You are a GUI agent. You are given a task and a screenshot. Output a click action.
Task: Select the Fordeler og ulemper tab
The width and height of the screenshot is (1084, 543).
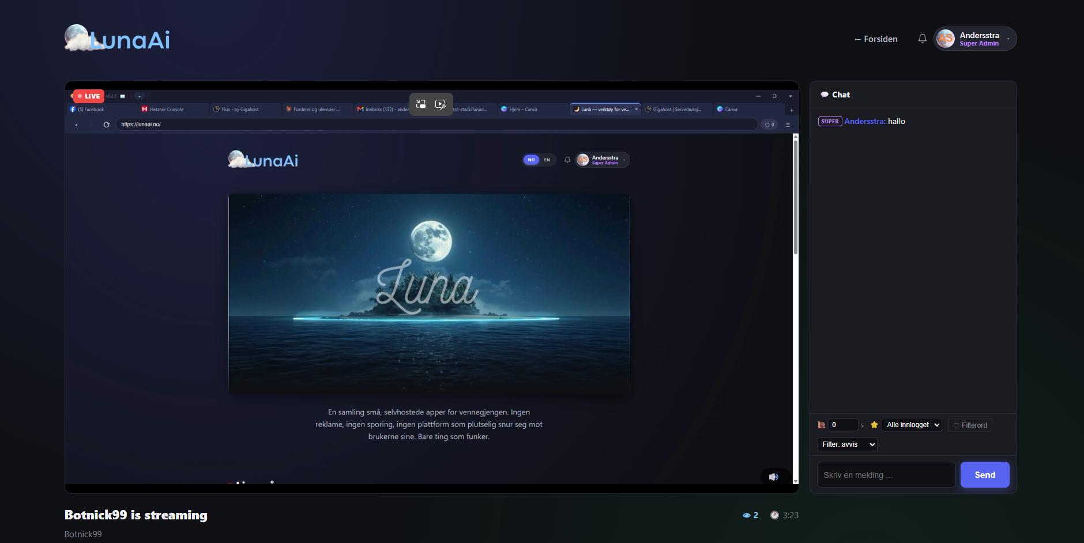click(318, 109)
